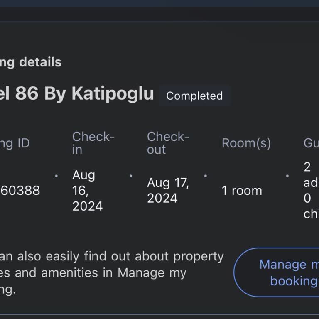Click the Check-out column label

168,143
